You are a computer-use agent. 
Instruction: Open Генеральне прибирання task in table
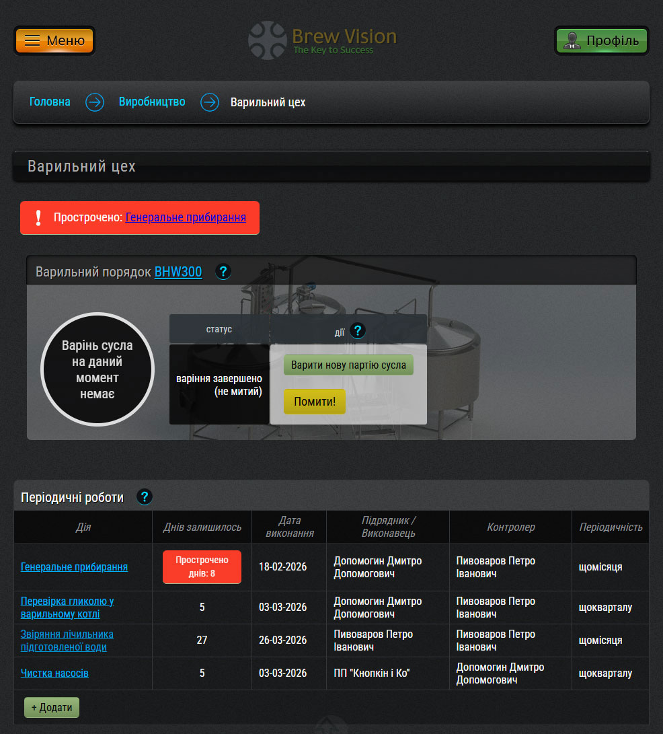(x=74, y=566)
